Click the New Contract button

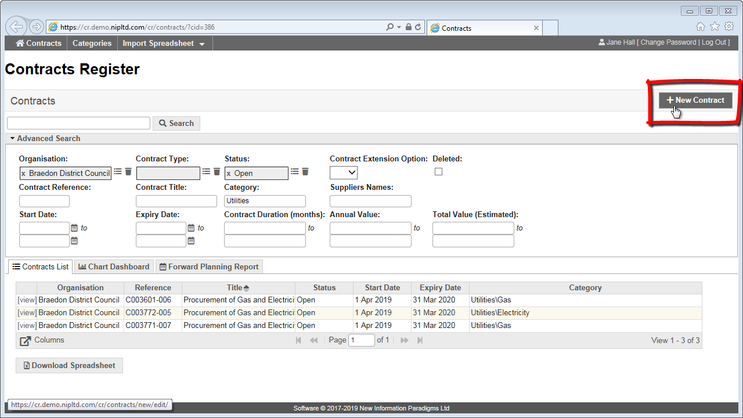[x=695, y=100]
